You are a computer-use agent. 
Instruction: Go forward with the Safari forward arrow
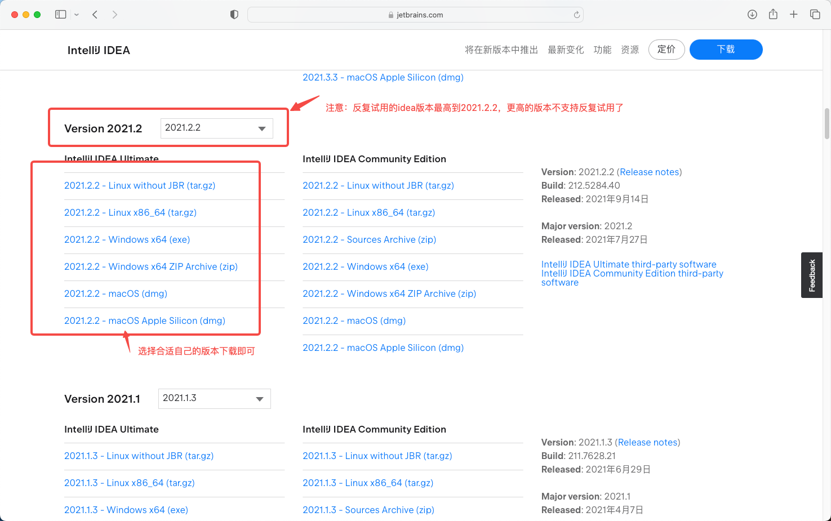115,15
